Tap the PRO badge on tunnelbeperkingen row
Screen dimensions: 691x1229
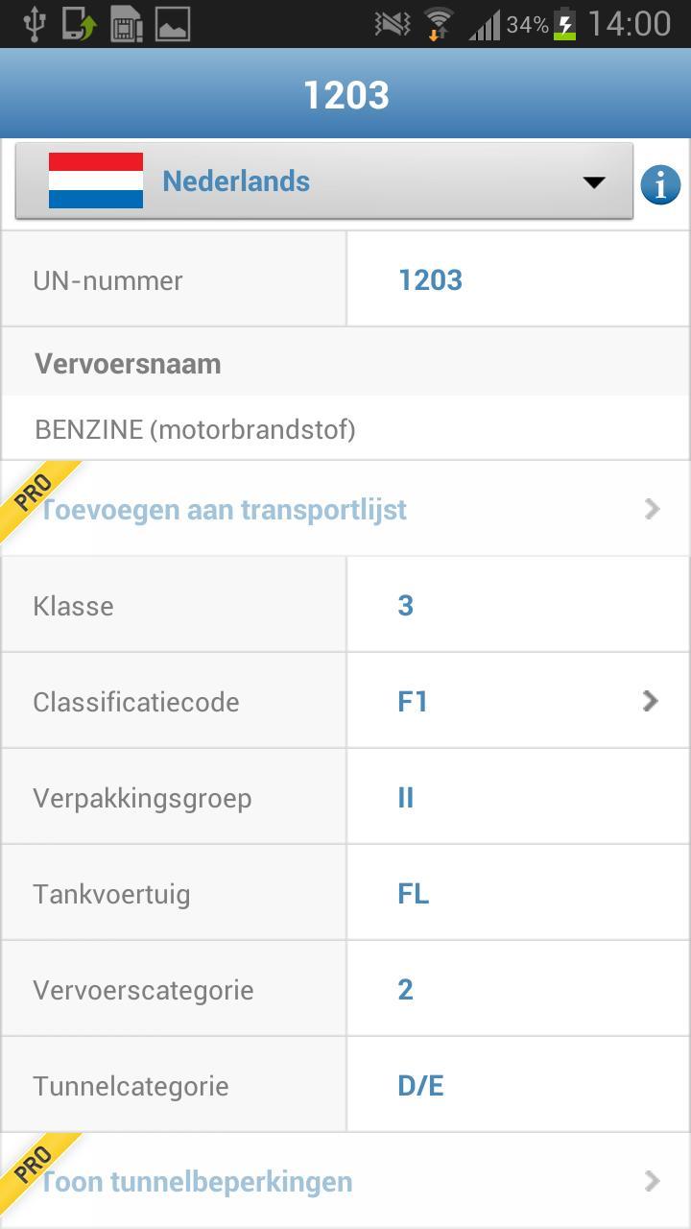coord(35,1164)
